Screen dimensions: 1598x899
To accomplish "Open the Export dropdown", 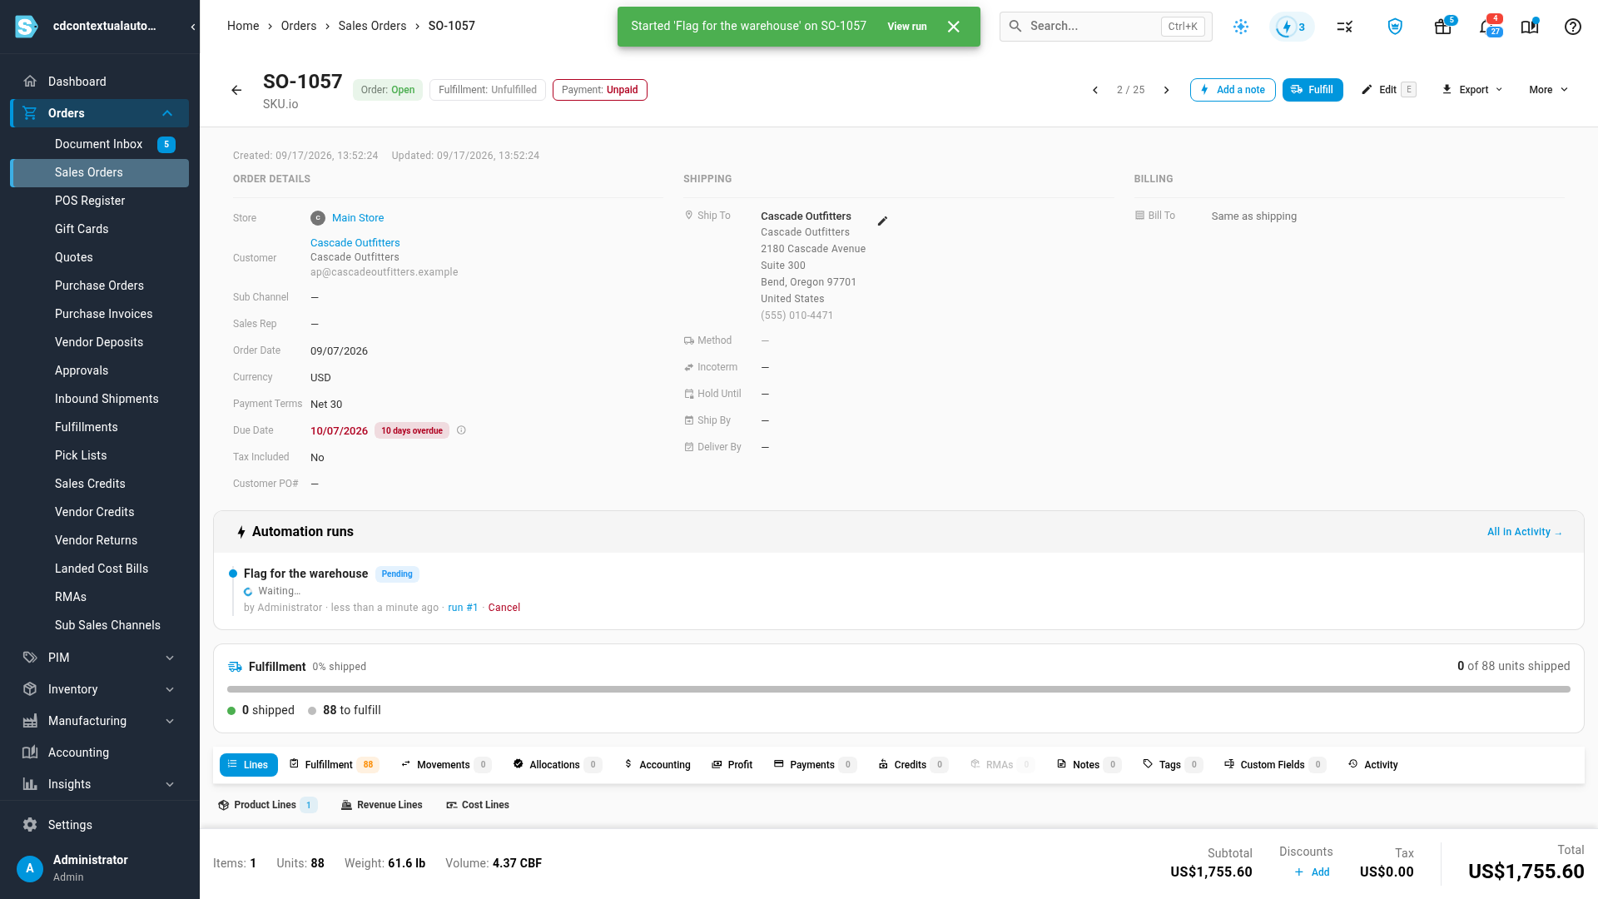I will pos(1472,90).
